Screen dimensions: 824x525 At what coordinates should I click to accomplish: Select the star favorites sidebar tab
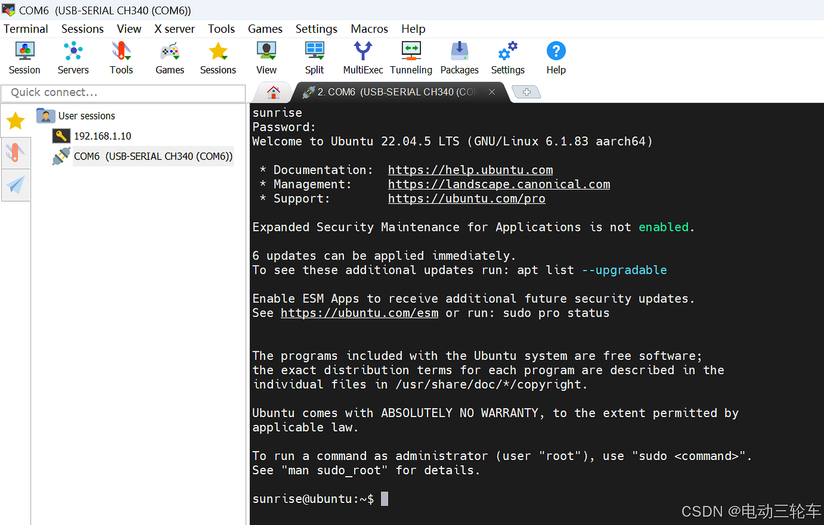(16, 121)
